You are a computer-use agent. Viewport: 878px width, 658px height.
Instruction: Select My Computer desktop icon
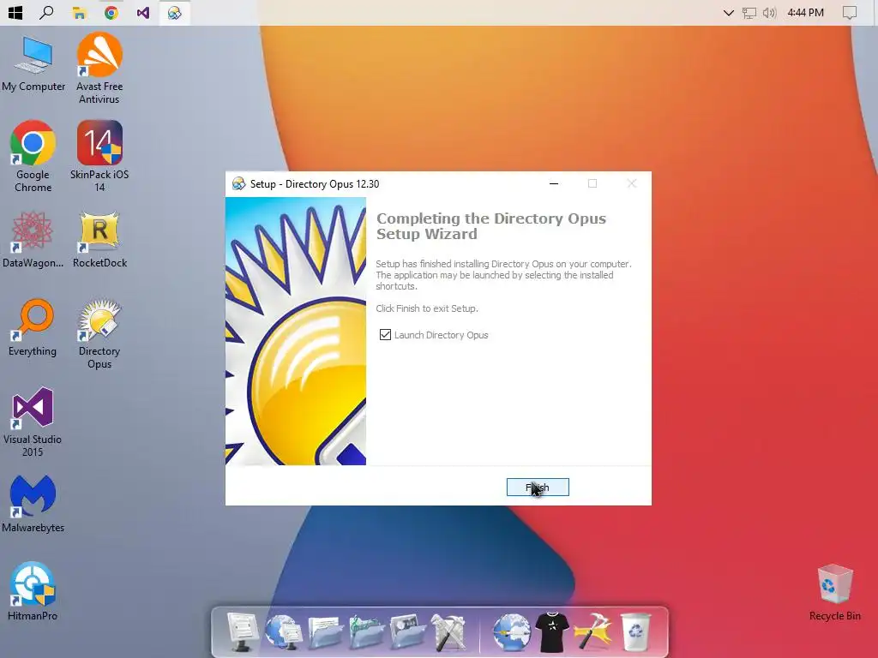[33, 63]
